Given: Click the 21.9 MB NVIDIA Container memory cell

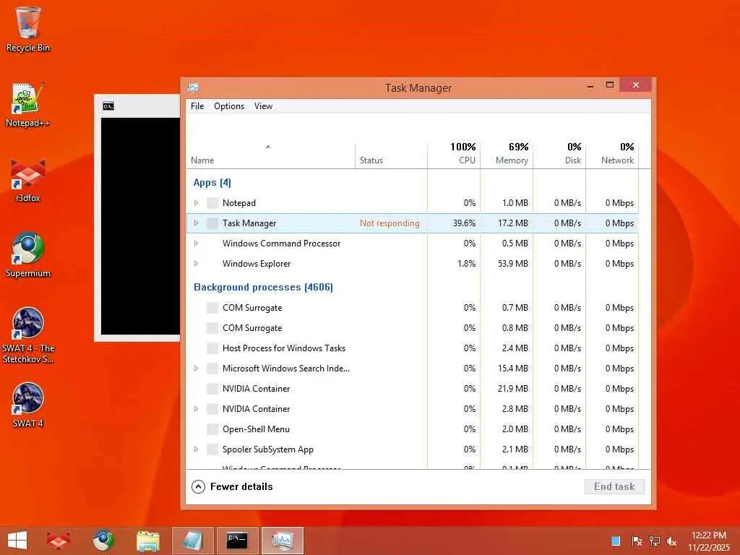Looking at the screenshot, I should (513, 389).
